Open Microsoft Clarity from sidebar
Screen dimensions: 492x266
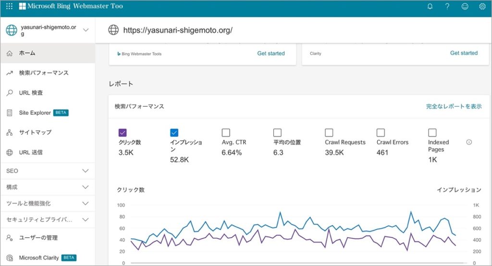click(x=48, y=258)
